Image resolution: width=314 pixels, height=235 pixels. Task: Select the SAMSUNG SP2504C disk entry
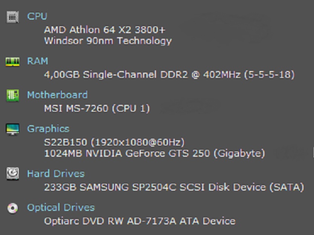174,187
